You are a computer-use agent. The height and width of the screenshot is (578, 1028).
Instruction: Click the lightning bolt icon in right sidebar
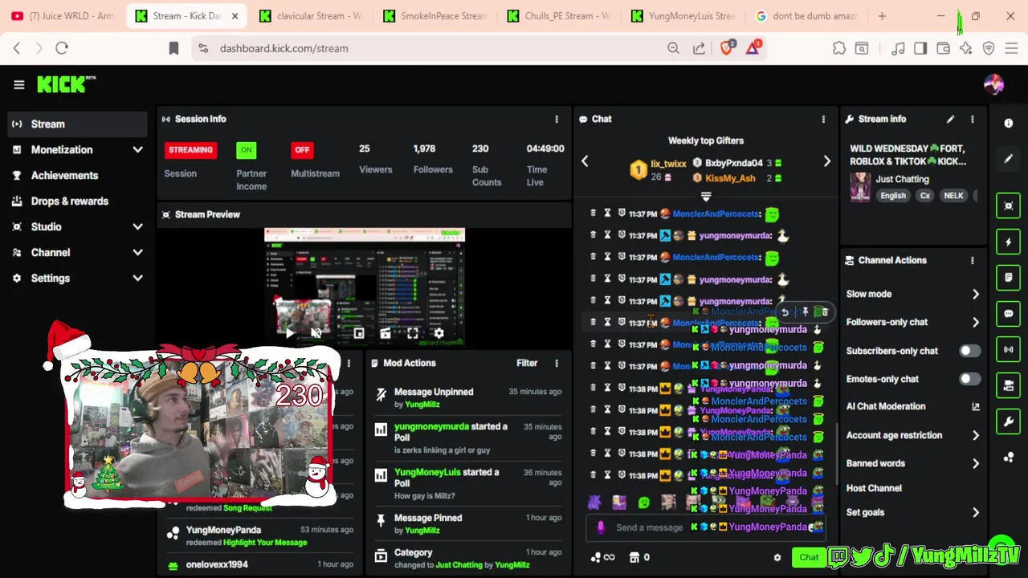coord(1009,242)
